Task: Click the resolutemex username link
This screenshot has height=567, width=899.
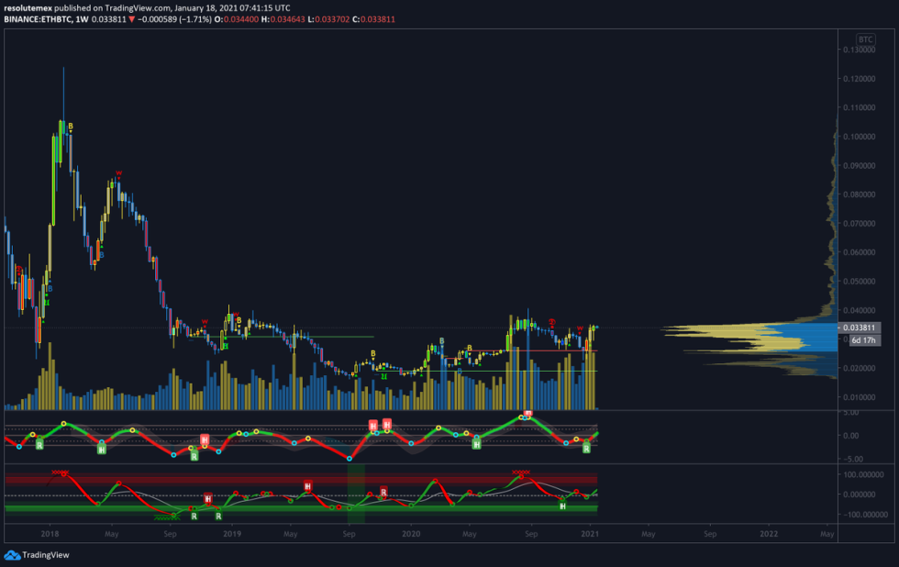Action: [x=28, y=8]
